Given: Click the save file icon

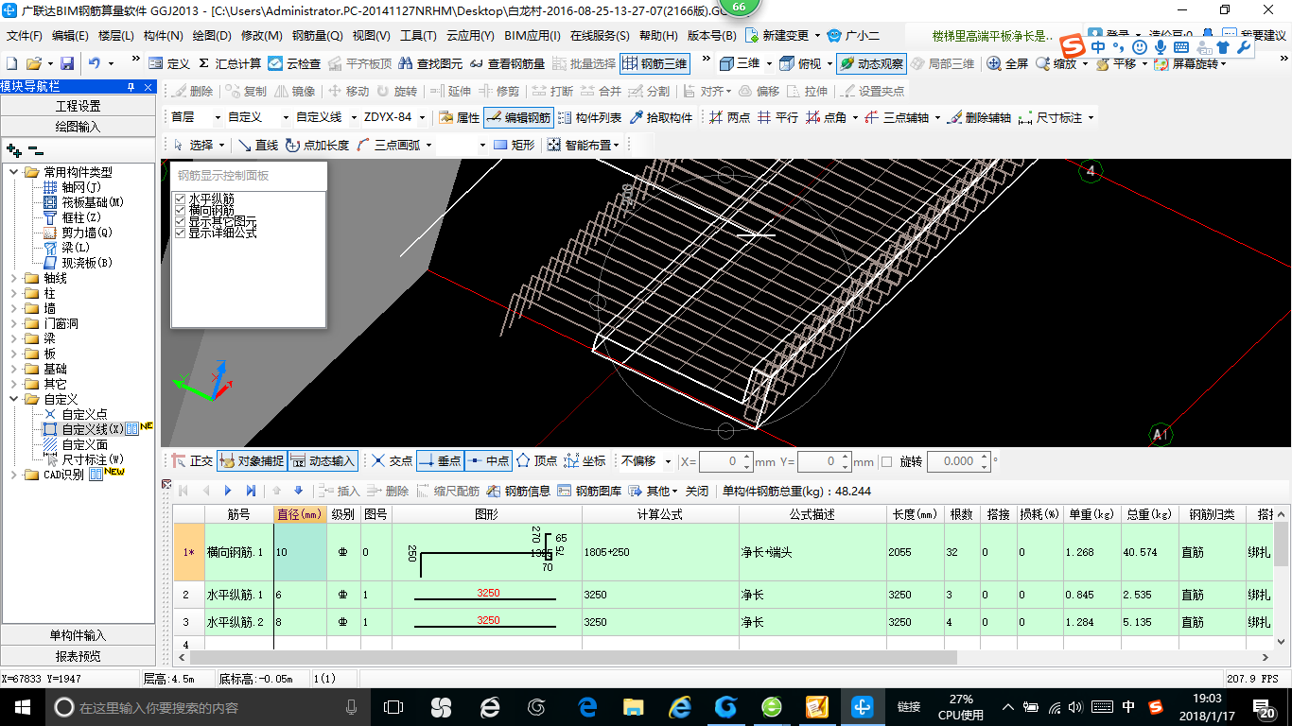Looking at the screenshot, I should point(67,63).
